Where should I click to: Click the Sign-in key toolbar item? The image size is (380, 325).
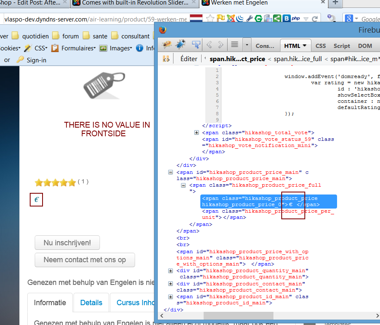point(31,60)
